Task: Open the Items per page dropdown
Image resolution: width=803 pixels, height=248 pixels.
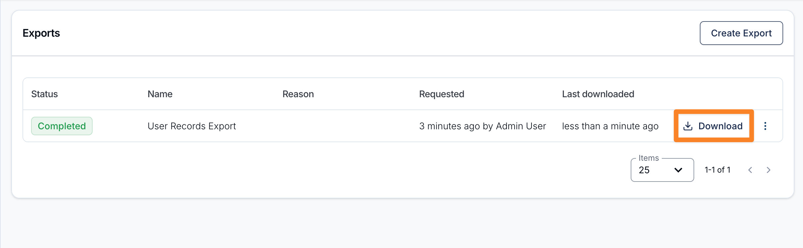Action: 662,170
